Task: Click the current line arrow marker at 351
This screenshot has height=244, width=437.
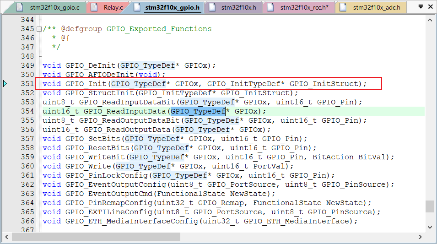Action: click(x=5, y=83)
